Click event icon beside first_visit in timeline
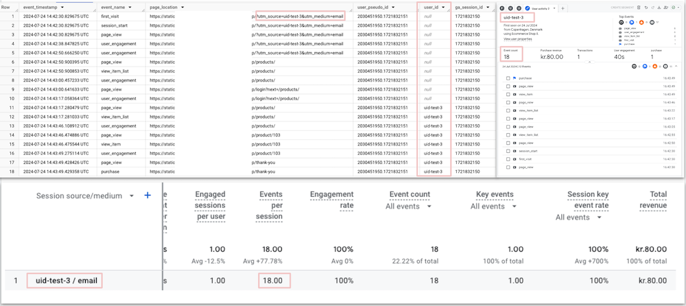Image resolution: width=686 pixels, height=306 pixels. tap(514, 159)
